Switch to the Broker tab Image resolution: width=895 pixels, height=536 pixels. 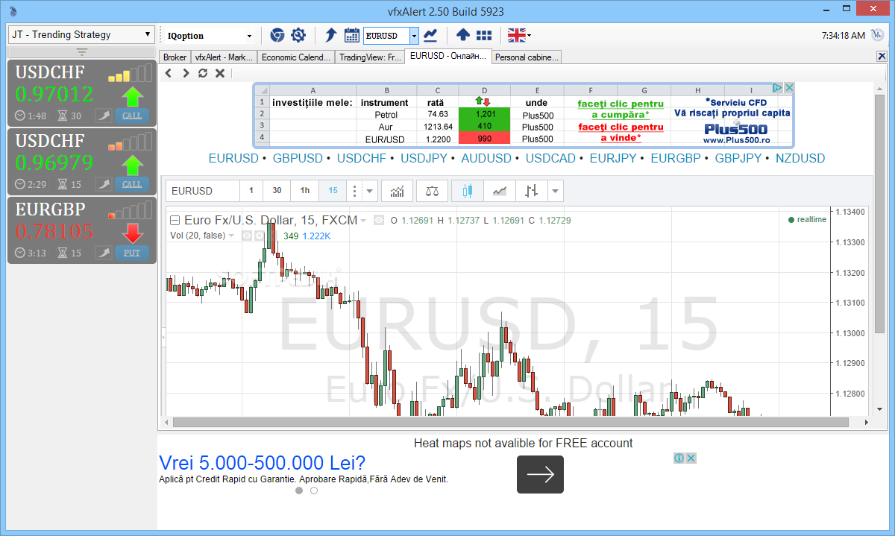[x=175, y=57]
